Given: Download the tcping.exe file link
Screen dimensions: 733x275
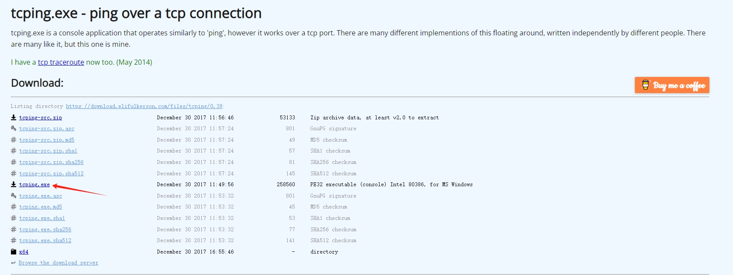Looking at the screenshot, I should pyautogui.click(x=34, y=184).
